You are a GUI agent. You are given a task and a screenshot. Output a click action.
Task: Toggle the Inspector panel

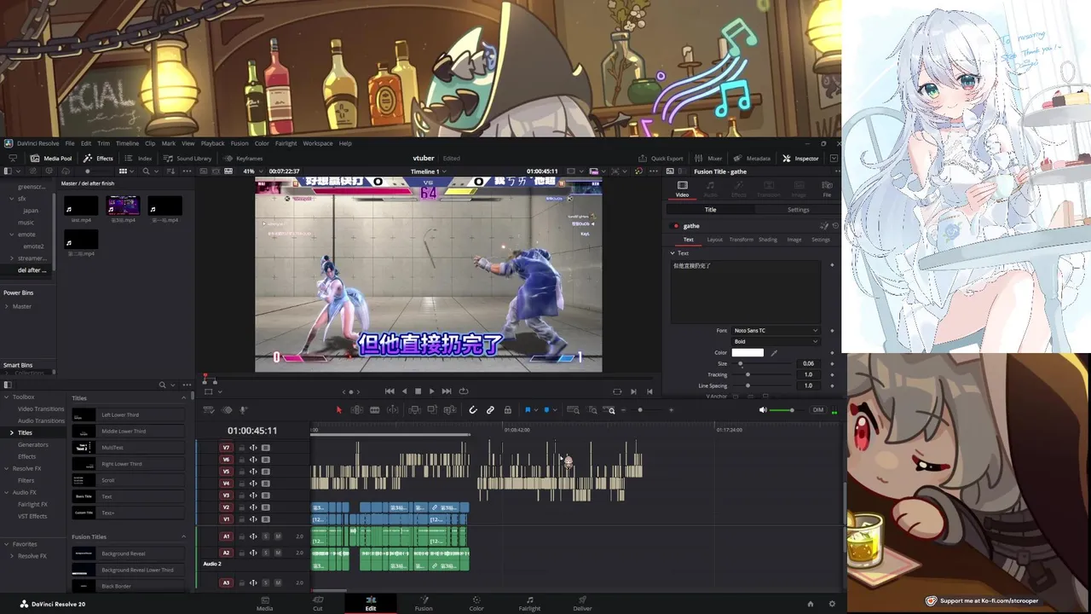(x=800, y=158)
